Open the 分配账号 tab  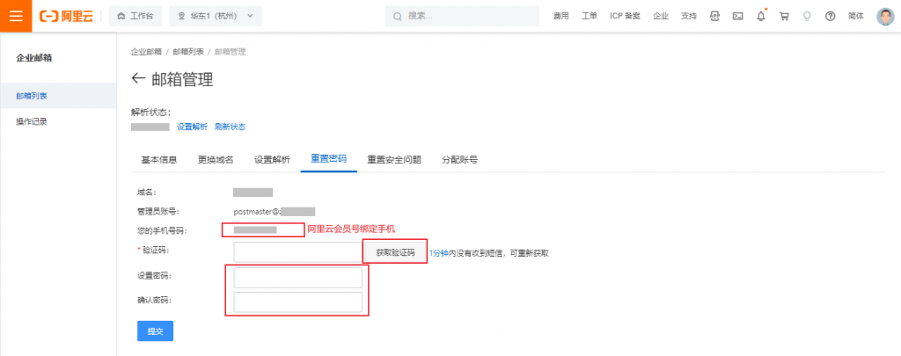(459, 160)
